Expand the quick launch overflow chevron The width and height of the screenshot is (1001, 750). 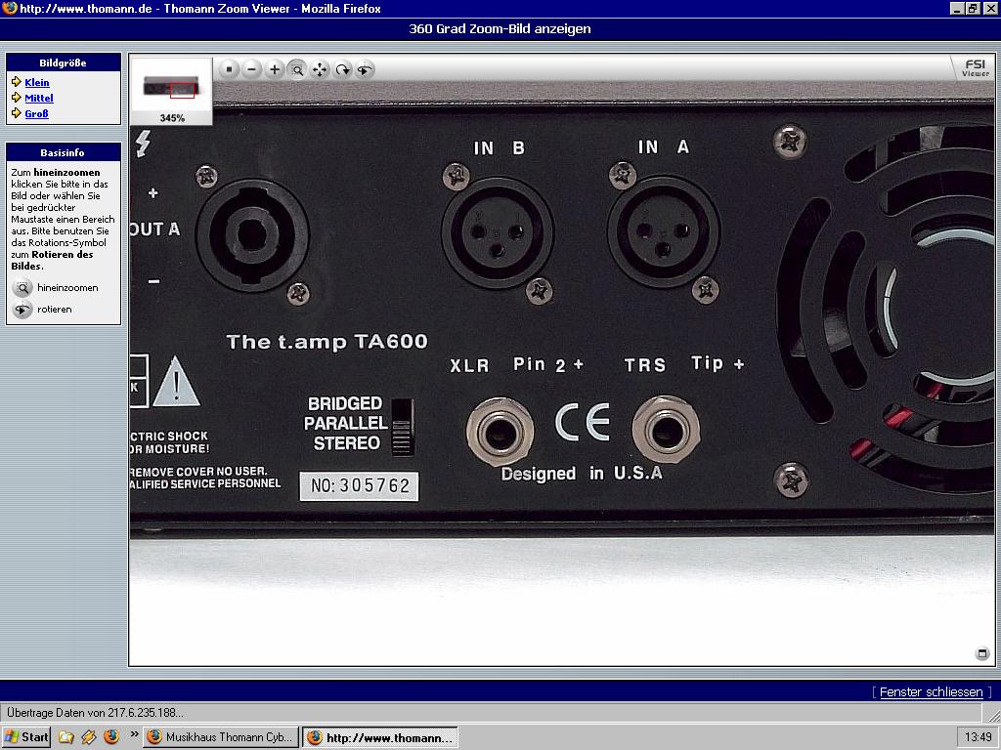coord(134,734)
